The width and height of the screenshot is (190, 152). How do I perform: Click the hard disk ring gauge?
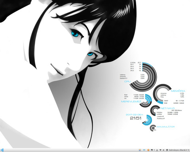pyautogui.click(x=146, y=101)
